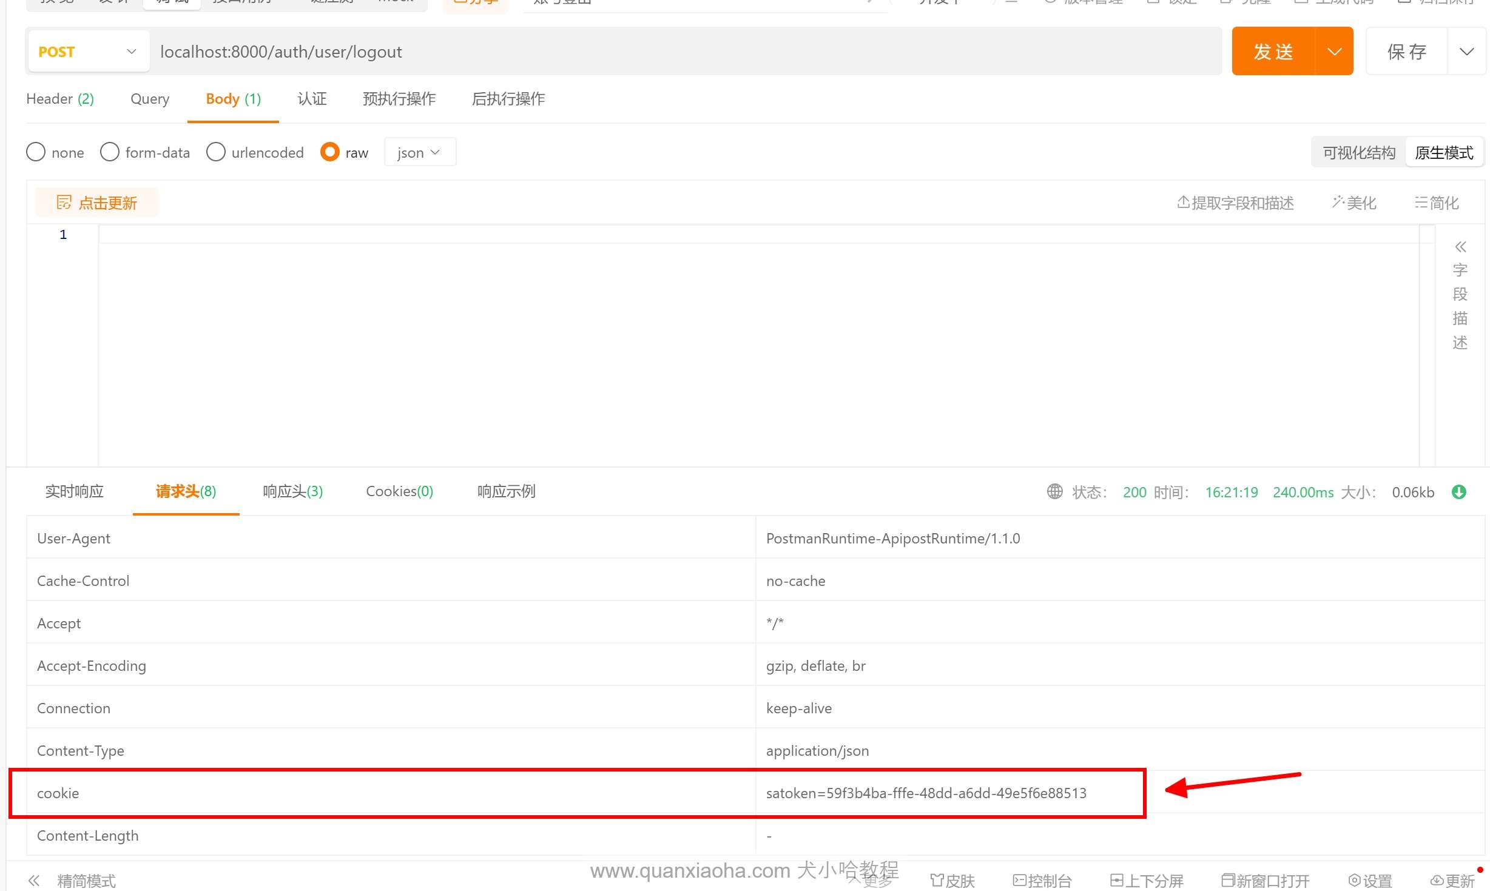This screenshot has width=1490, height=891.
Task: Collapse to compact mode double chevron
Action: pyautogui.click(x=34, y=880)
